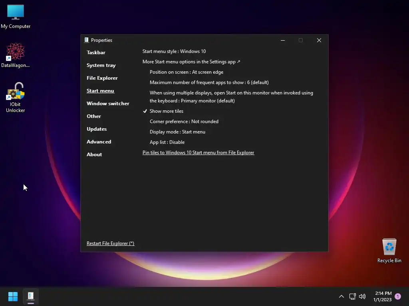Toggle Show more tiles option
The height and width of the screenshot is (306, 409).
[x=163, y=111]
